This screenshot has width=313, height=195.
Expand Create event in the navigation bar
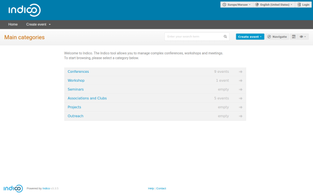pos(38,24)
